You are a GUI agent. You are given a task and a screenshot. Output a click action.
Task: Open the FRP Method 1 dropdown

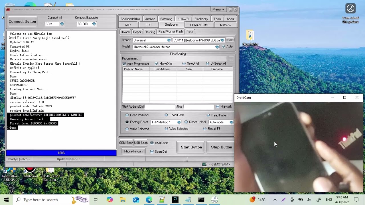(179, 122)
